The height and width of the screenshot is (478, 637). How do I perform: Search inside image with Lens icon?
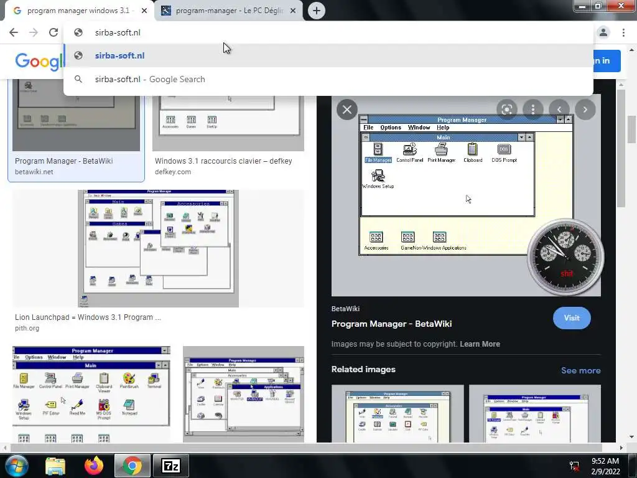(x=506, y=110)
